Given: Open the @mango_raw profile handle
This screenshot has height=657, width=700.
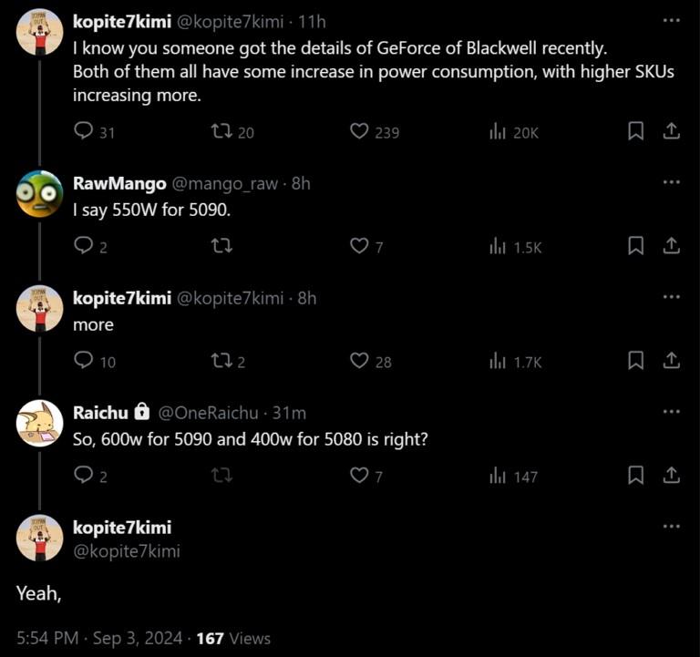Looking at the screenshot, I should click(x=225, y=183).
